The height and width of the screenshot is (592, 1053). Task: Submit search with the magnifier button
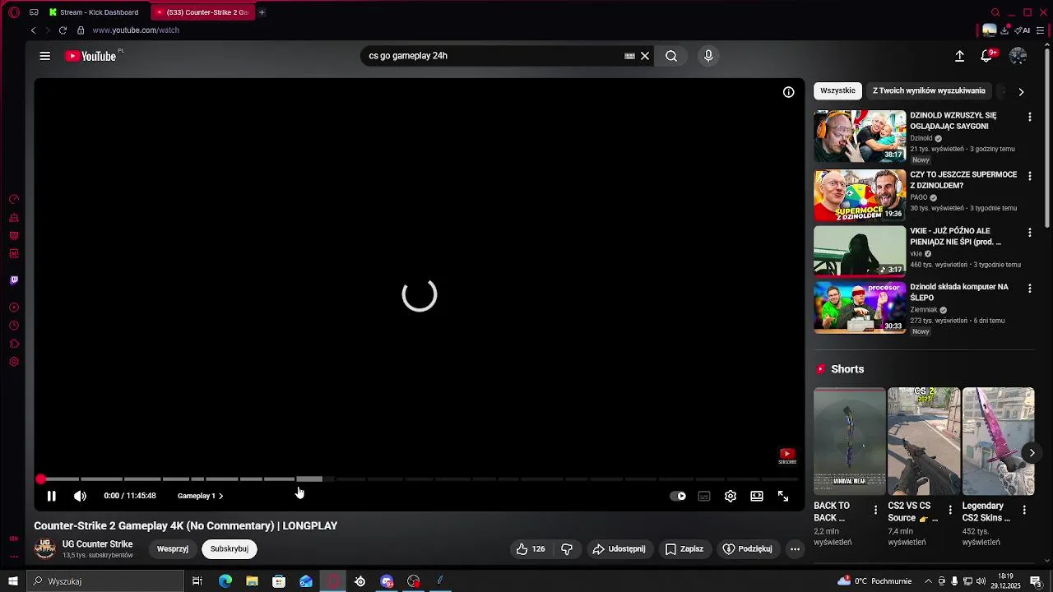click(x=671, y=56)
